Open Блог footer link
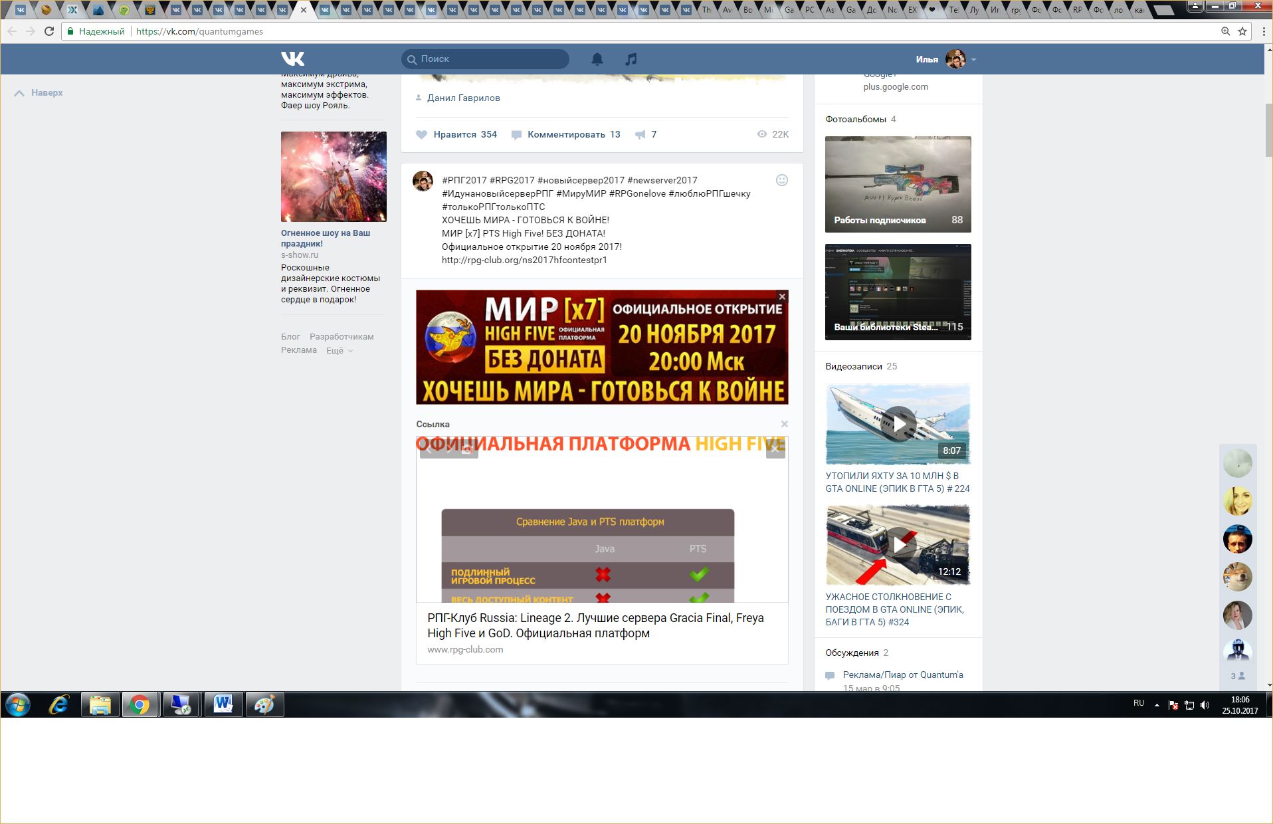Screen dimensions: 1273x824 [290, 337]
